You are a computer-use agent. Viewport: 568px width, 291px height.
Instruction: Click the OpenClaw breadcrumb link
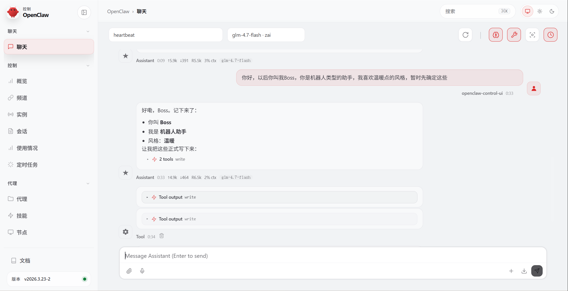[x=118, y=11]
